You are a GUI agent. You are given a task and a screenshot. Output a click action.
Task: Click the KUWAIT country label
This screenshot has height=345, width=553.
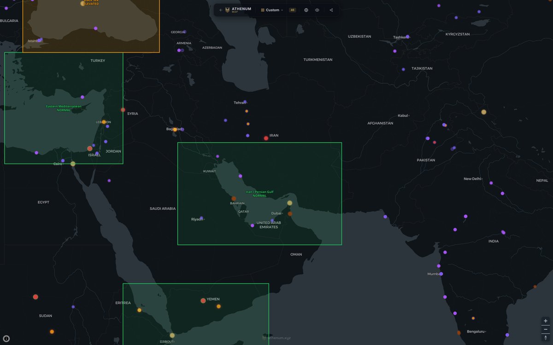(x=210, y=171)
